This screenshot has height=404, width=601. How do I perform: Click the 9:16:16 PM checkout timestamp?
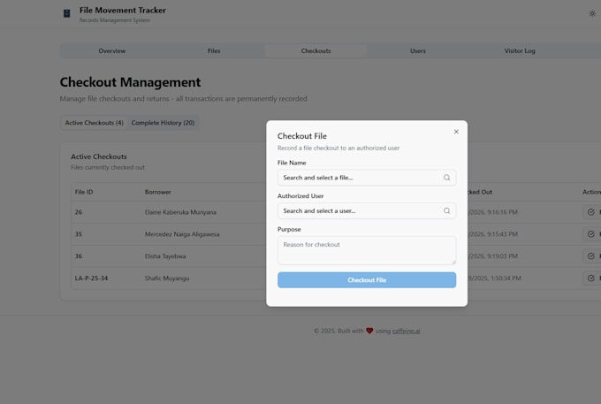pos(492,212)
